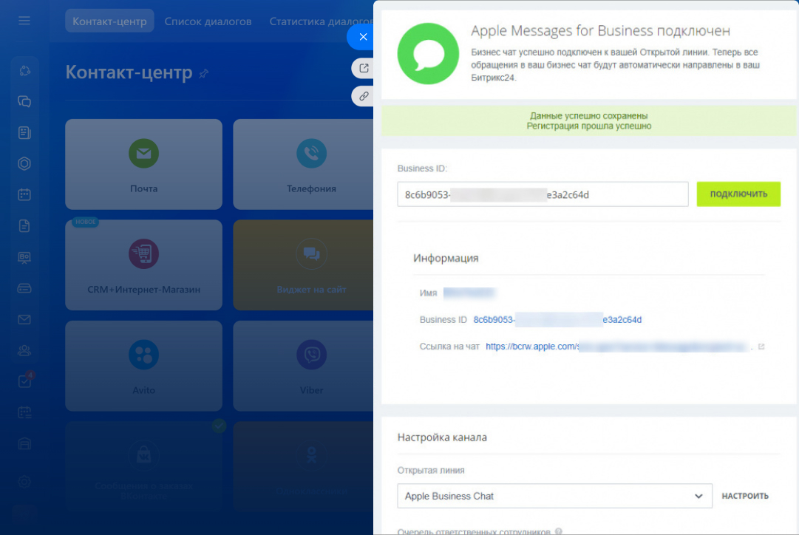Open the Viber channel tile
Screen dimensions: 799x535
click(310, 366)
